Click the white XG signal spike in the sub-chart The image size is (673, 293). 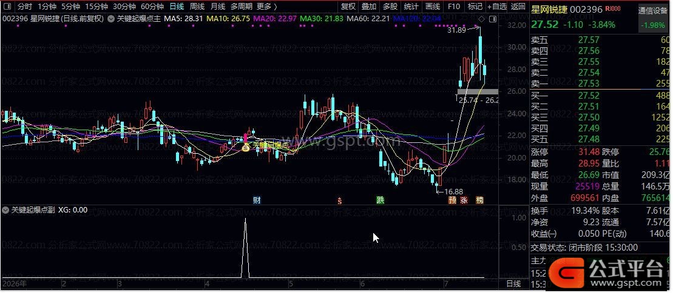tap(245, 248)
